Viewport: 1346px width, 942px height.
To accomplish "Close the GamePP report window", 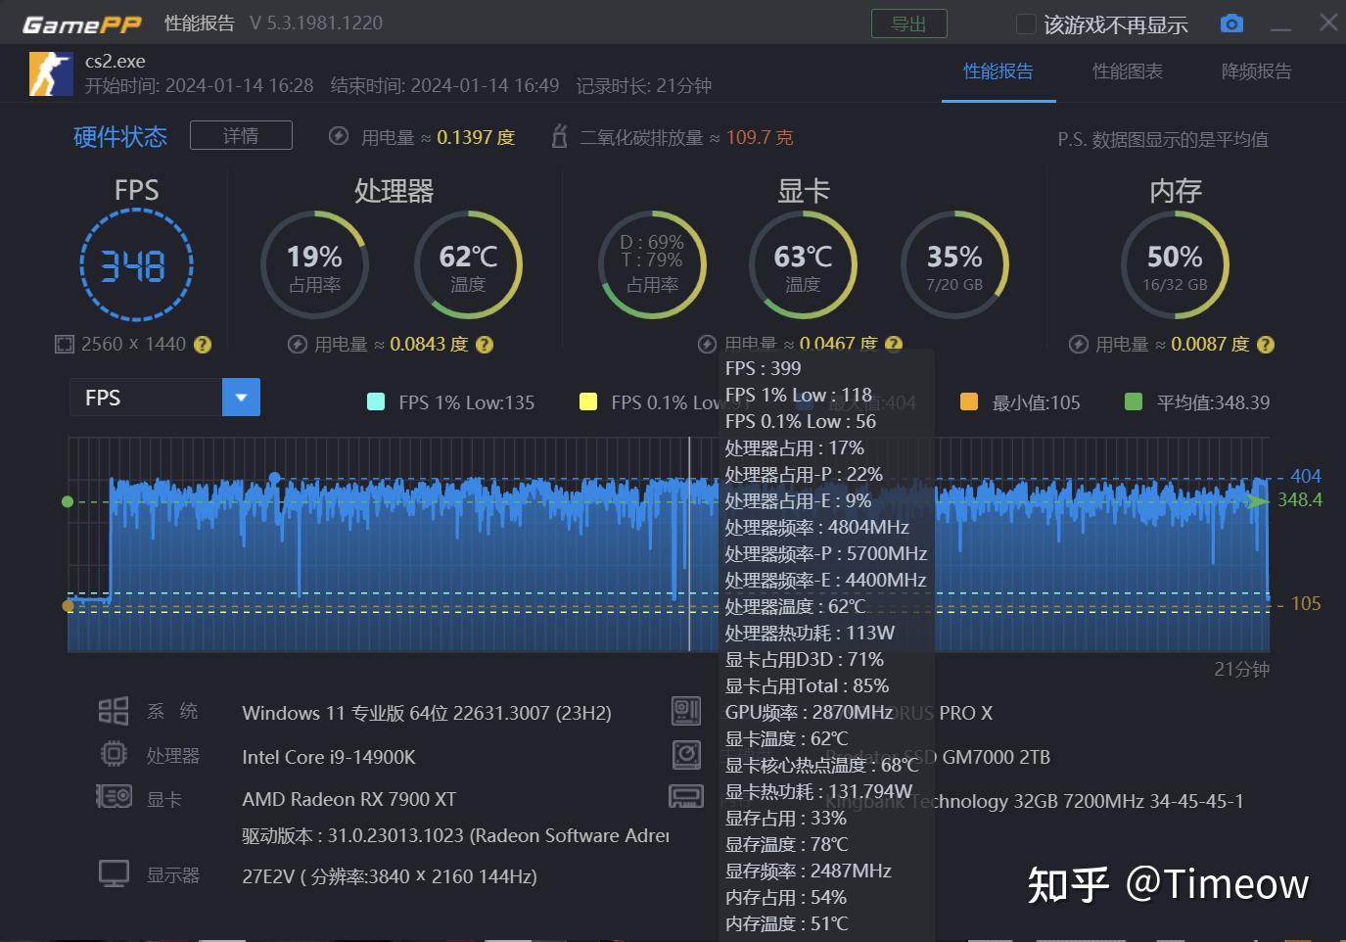I will pos(1328,23).
